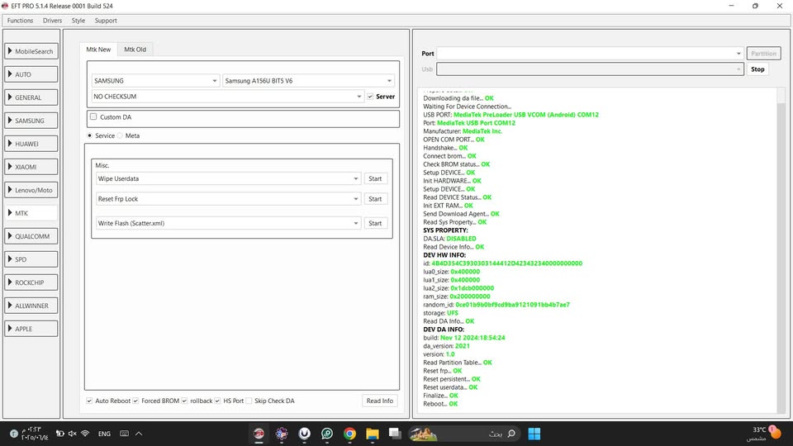Click the log panel vertical scrollbar
This screenshot has height=446, width=793.
tap(781, 251)
